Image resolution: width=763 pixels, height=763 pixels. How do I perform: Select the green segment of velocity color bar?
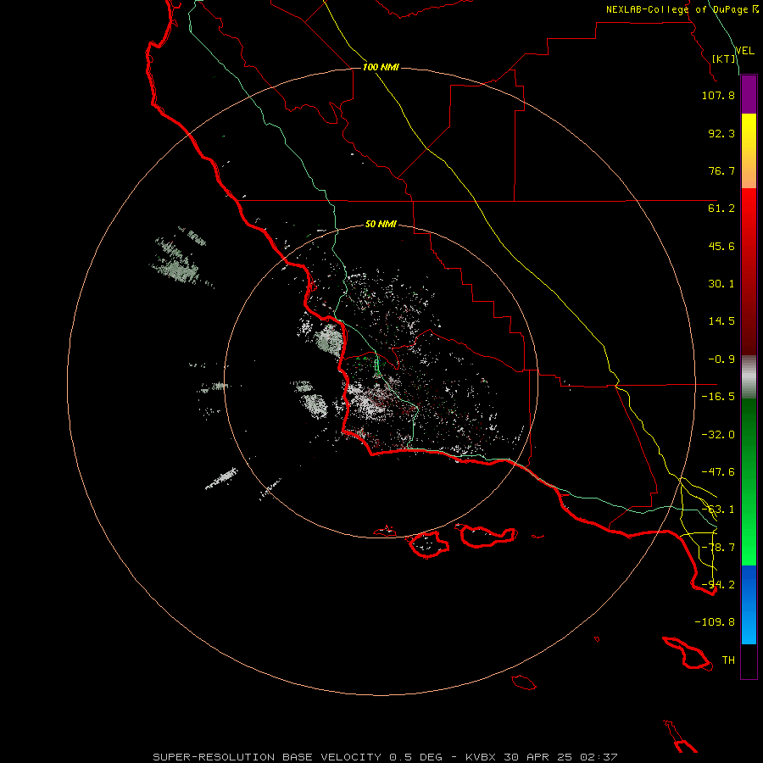click(x=749, y=482)
